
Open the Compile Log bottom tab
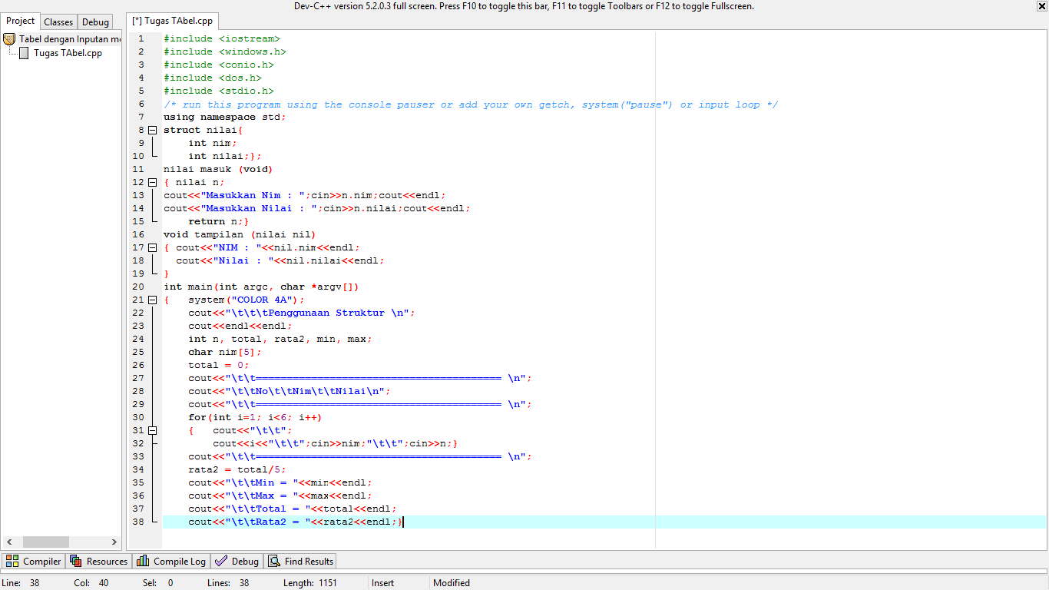tap(171, 562)
